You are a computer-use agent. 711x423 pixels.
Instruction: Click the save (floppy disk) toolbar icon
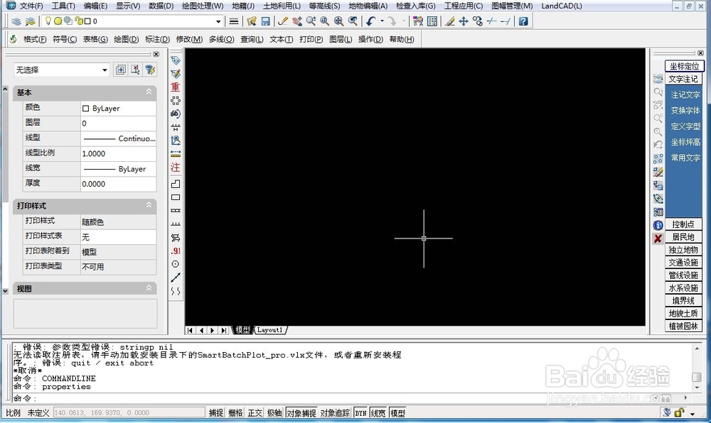(x=266, y=21)
